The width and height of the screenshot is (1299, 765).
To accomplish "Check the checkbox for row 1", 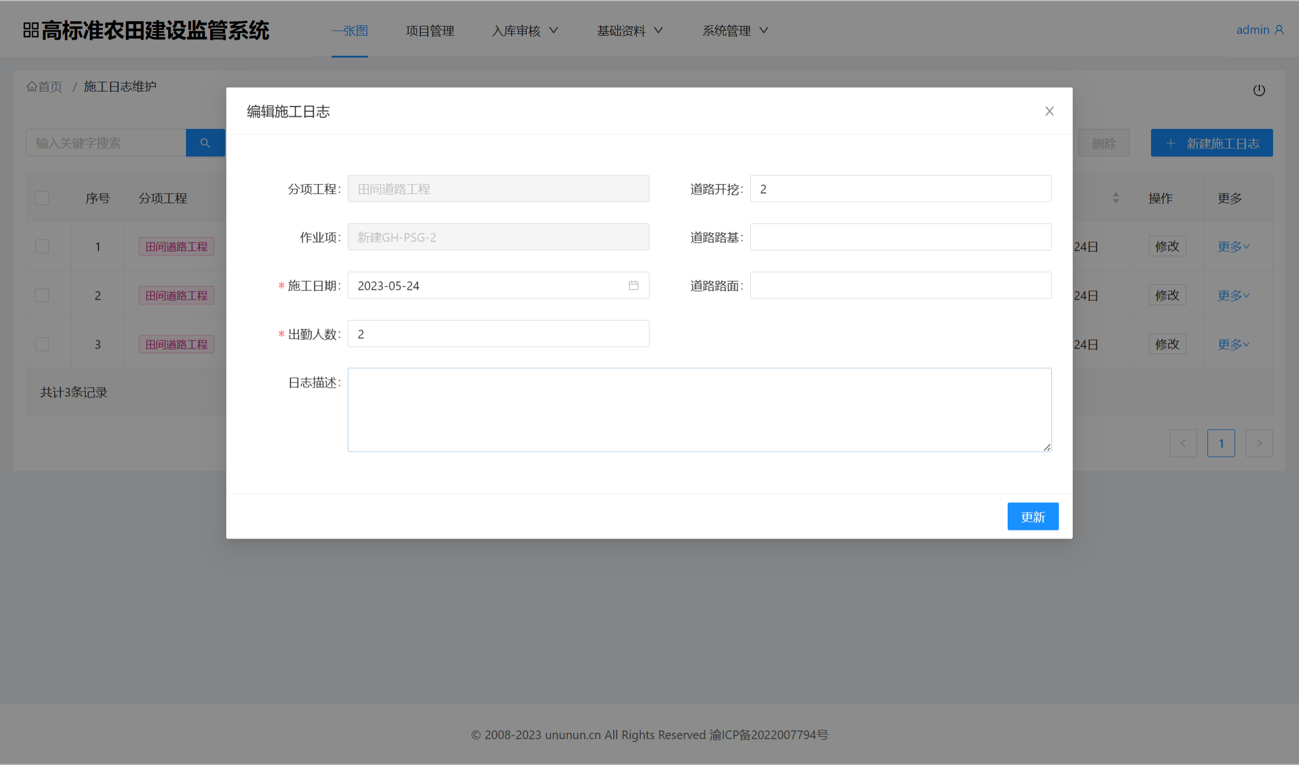I will 42,247.
